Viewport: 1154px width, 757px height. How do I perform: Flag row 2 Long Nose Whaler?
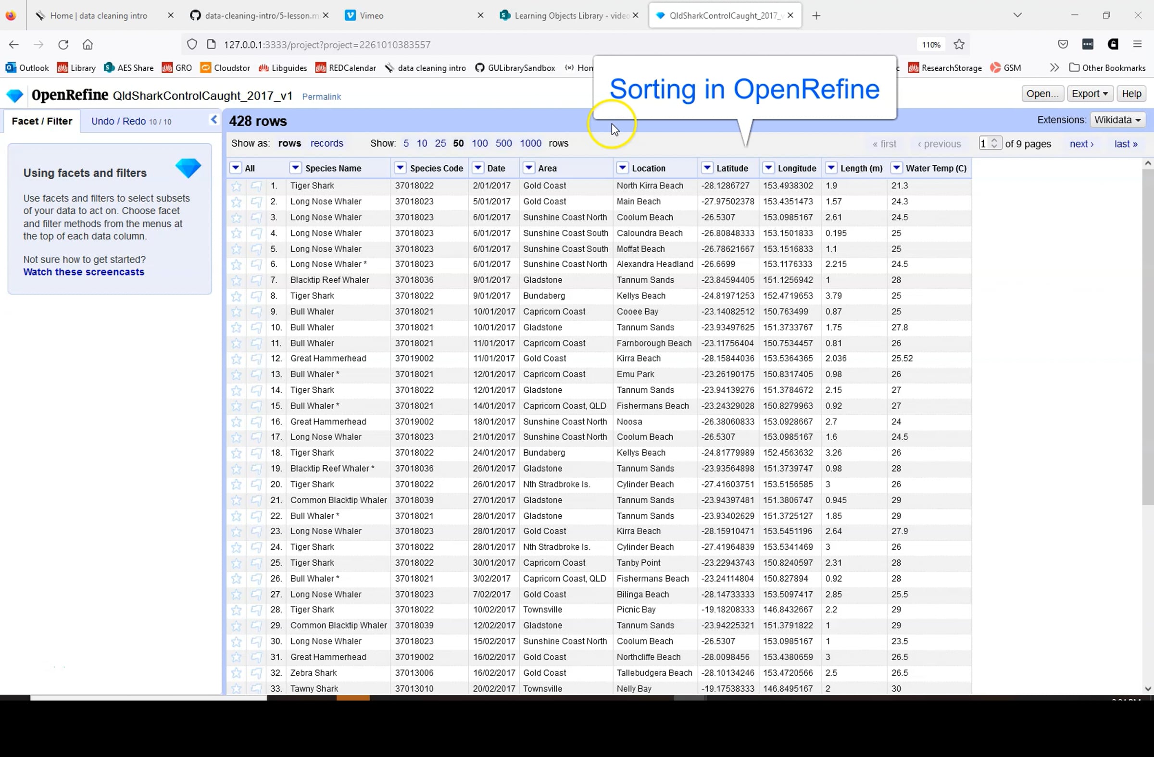[x=256, y=201]
